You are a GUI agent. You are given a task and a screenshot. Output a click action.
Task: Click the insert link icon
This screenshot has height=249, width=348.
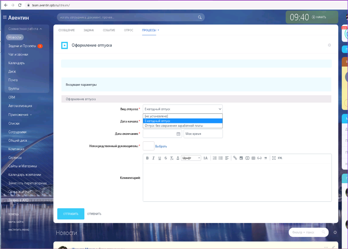pos(235,158)
